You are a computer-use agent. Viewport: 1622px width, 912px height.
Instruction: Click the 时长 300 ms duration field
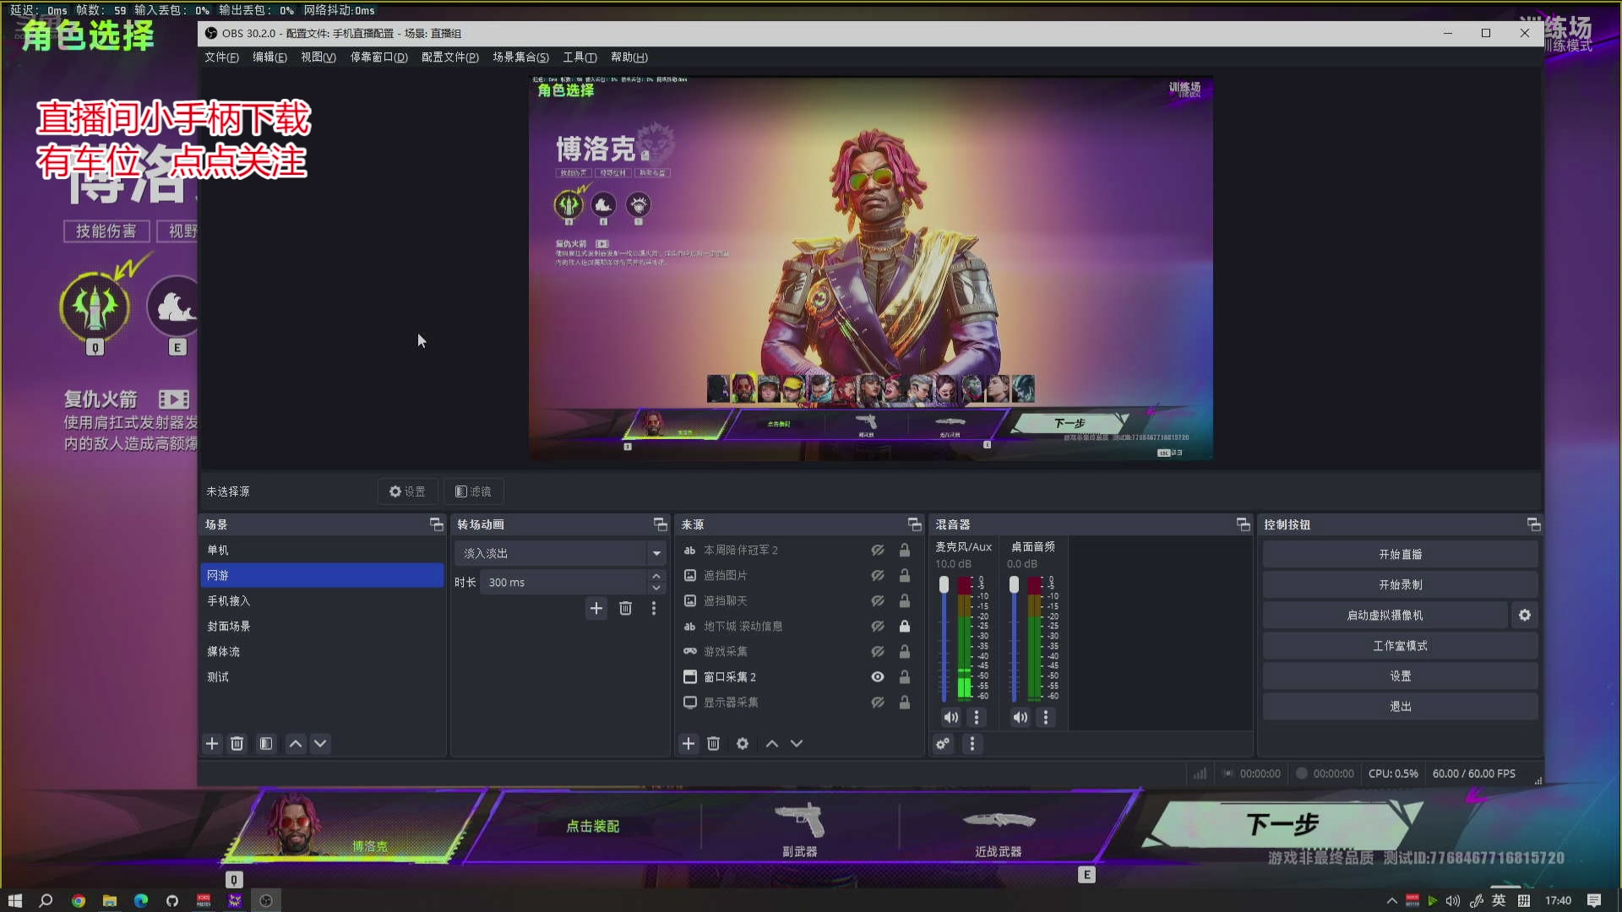[x=563, y=583]
